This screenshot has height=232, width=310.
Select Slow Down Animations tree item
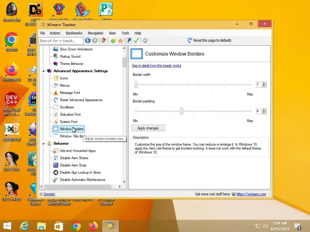click(76, 49)
